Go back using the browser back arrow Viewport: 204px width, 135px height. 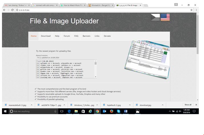pos(4,10)
